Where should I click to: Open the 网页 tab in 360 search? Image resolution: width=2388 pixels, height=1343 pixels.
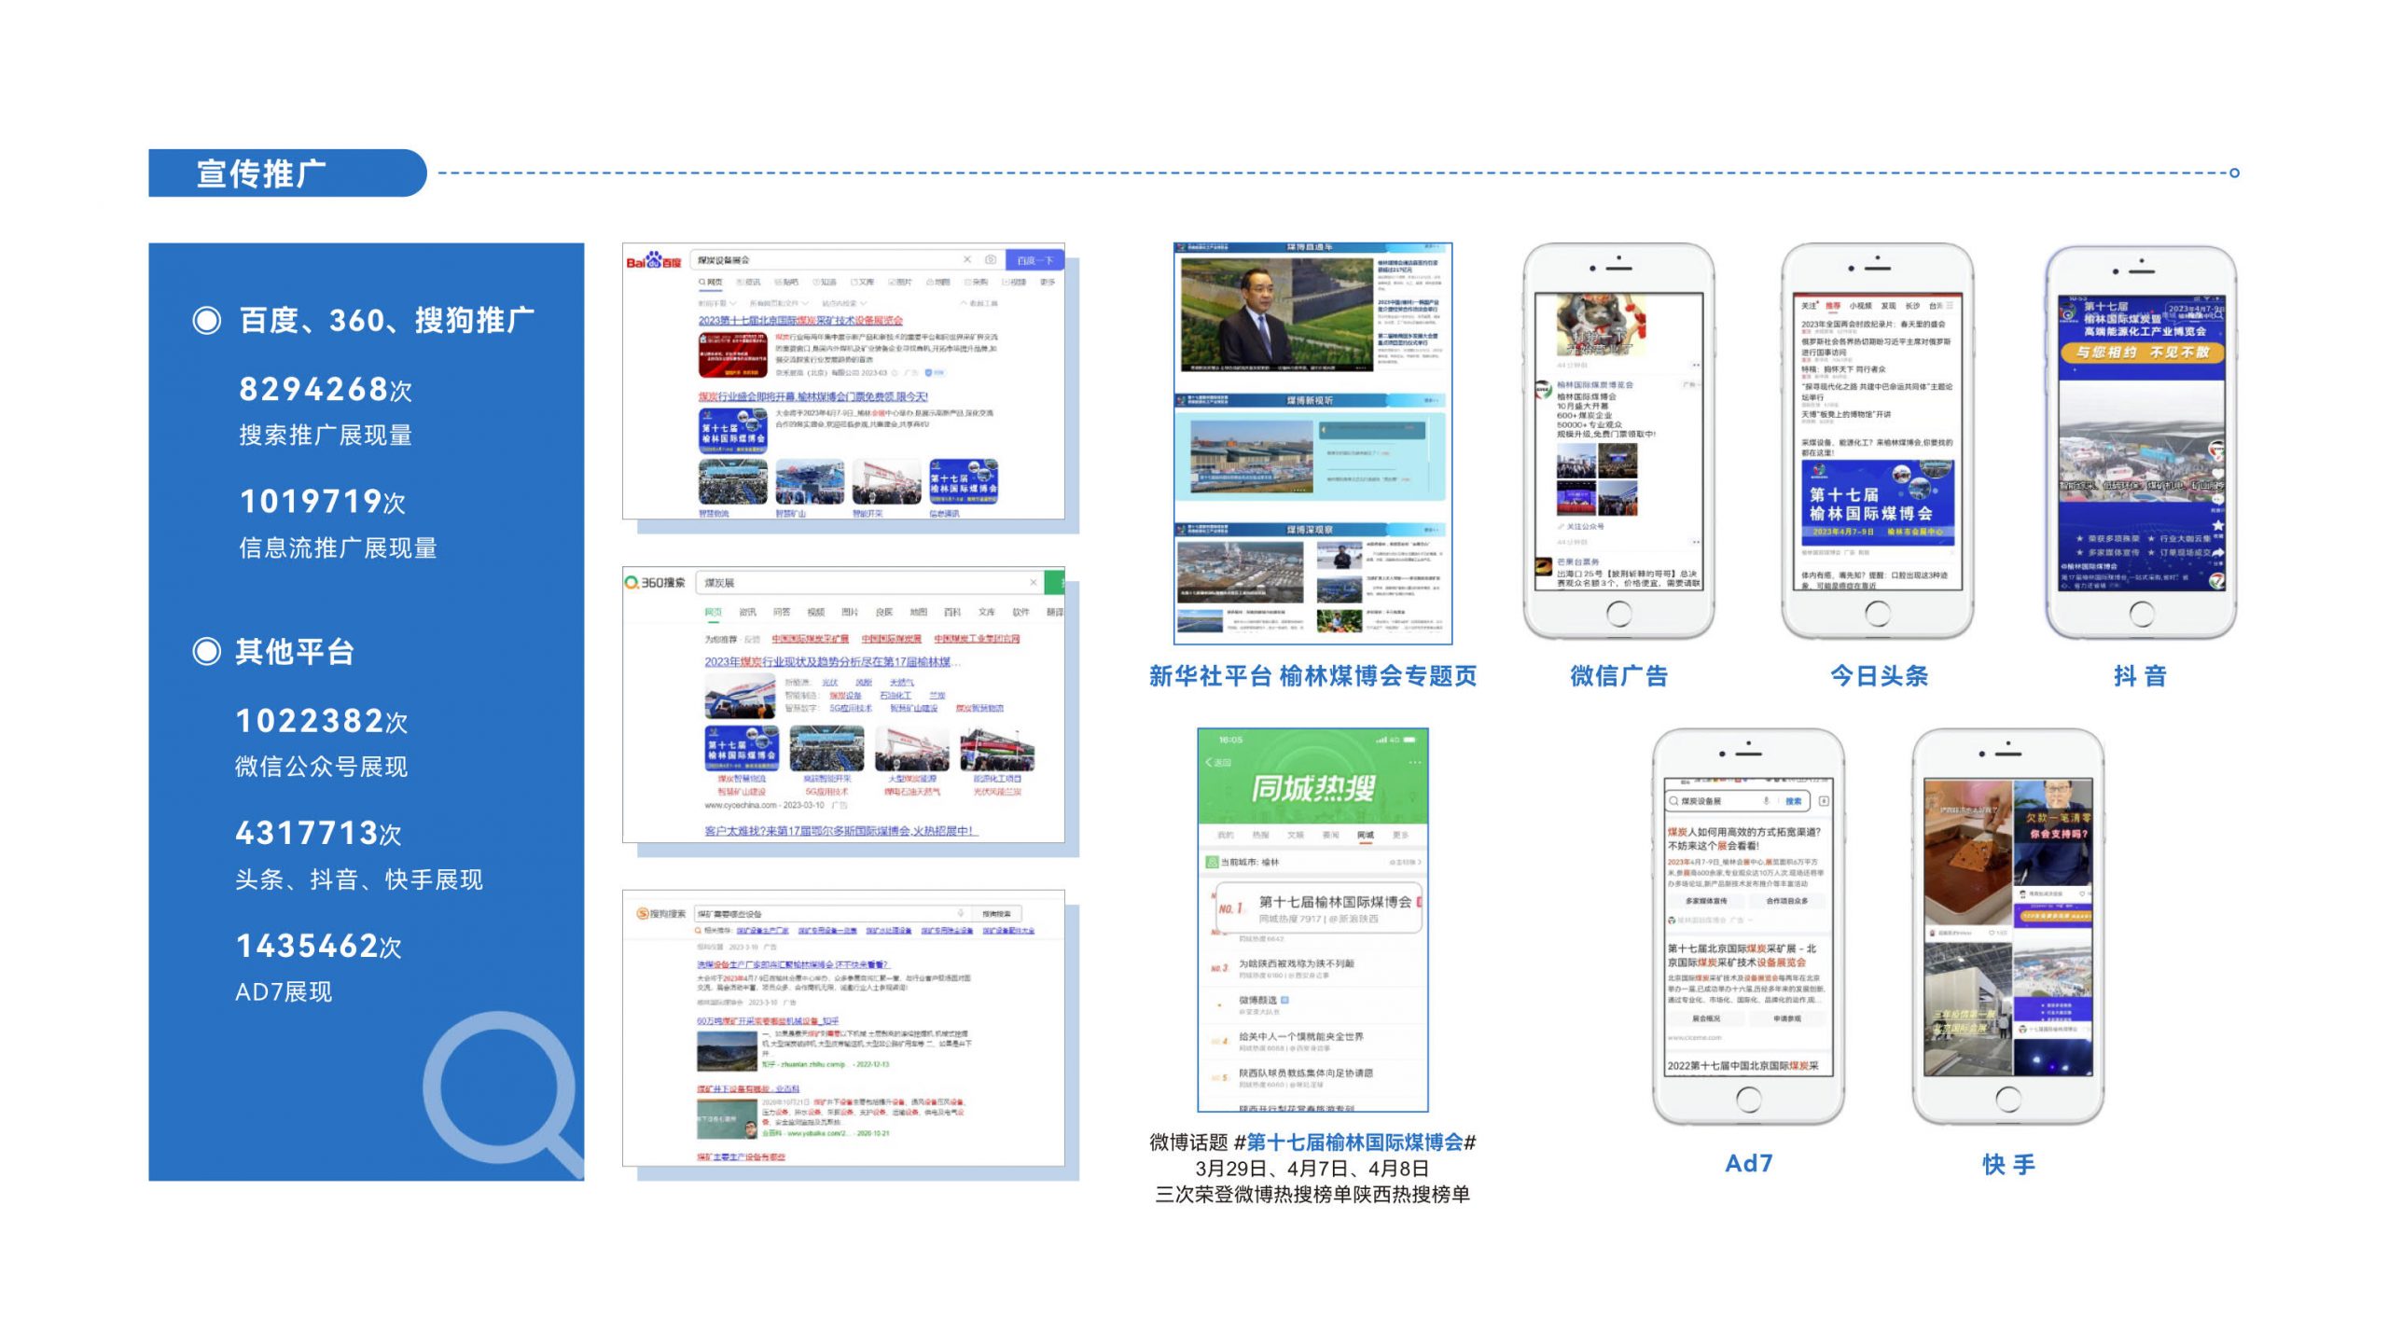tap(714, 613)
